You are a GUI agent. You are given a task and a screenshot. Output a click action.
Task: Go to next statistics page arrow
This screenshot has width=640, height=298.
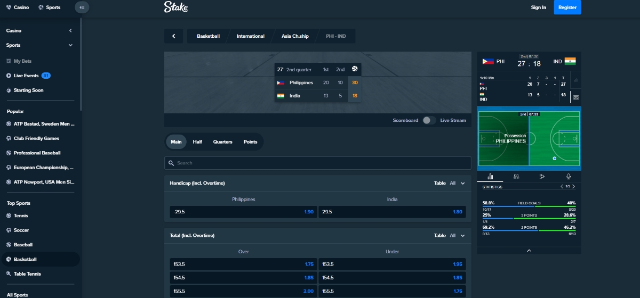pos(573,187)
